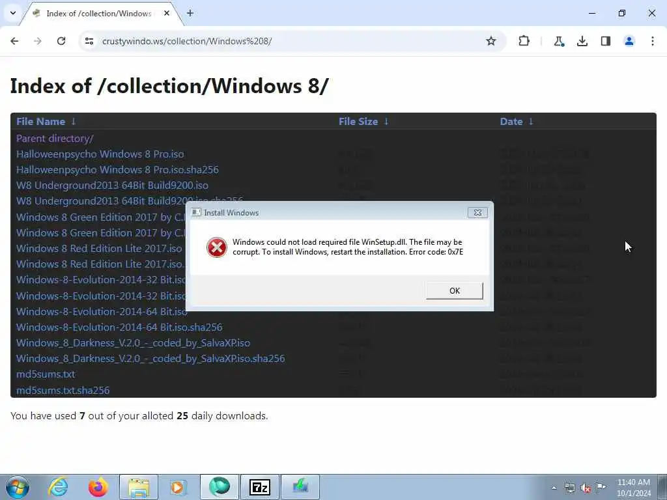This screenshot has width=667, height=500.
Task: Open Halloweenpsycho Windows 8 Pro.iso.sha256
Action: (117, 170)
